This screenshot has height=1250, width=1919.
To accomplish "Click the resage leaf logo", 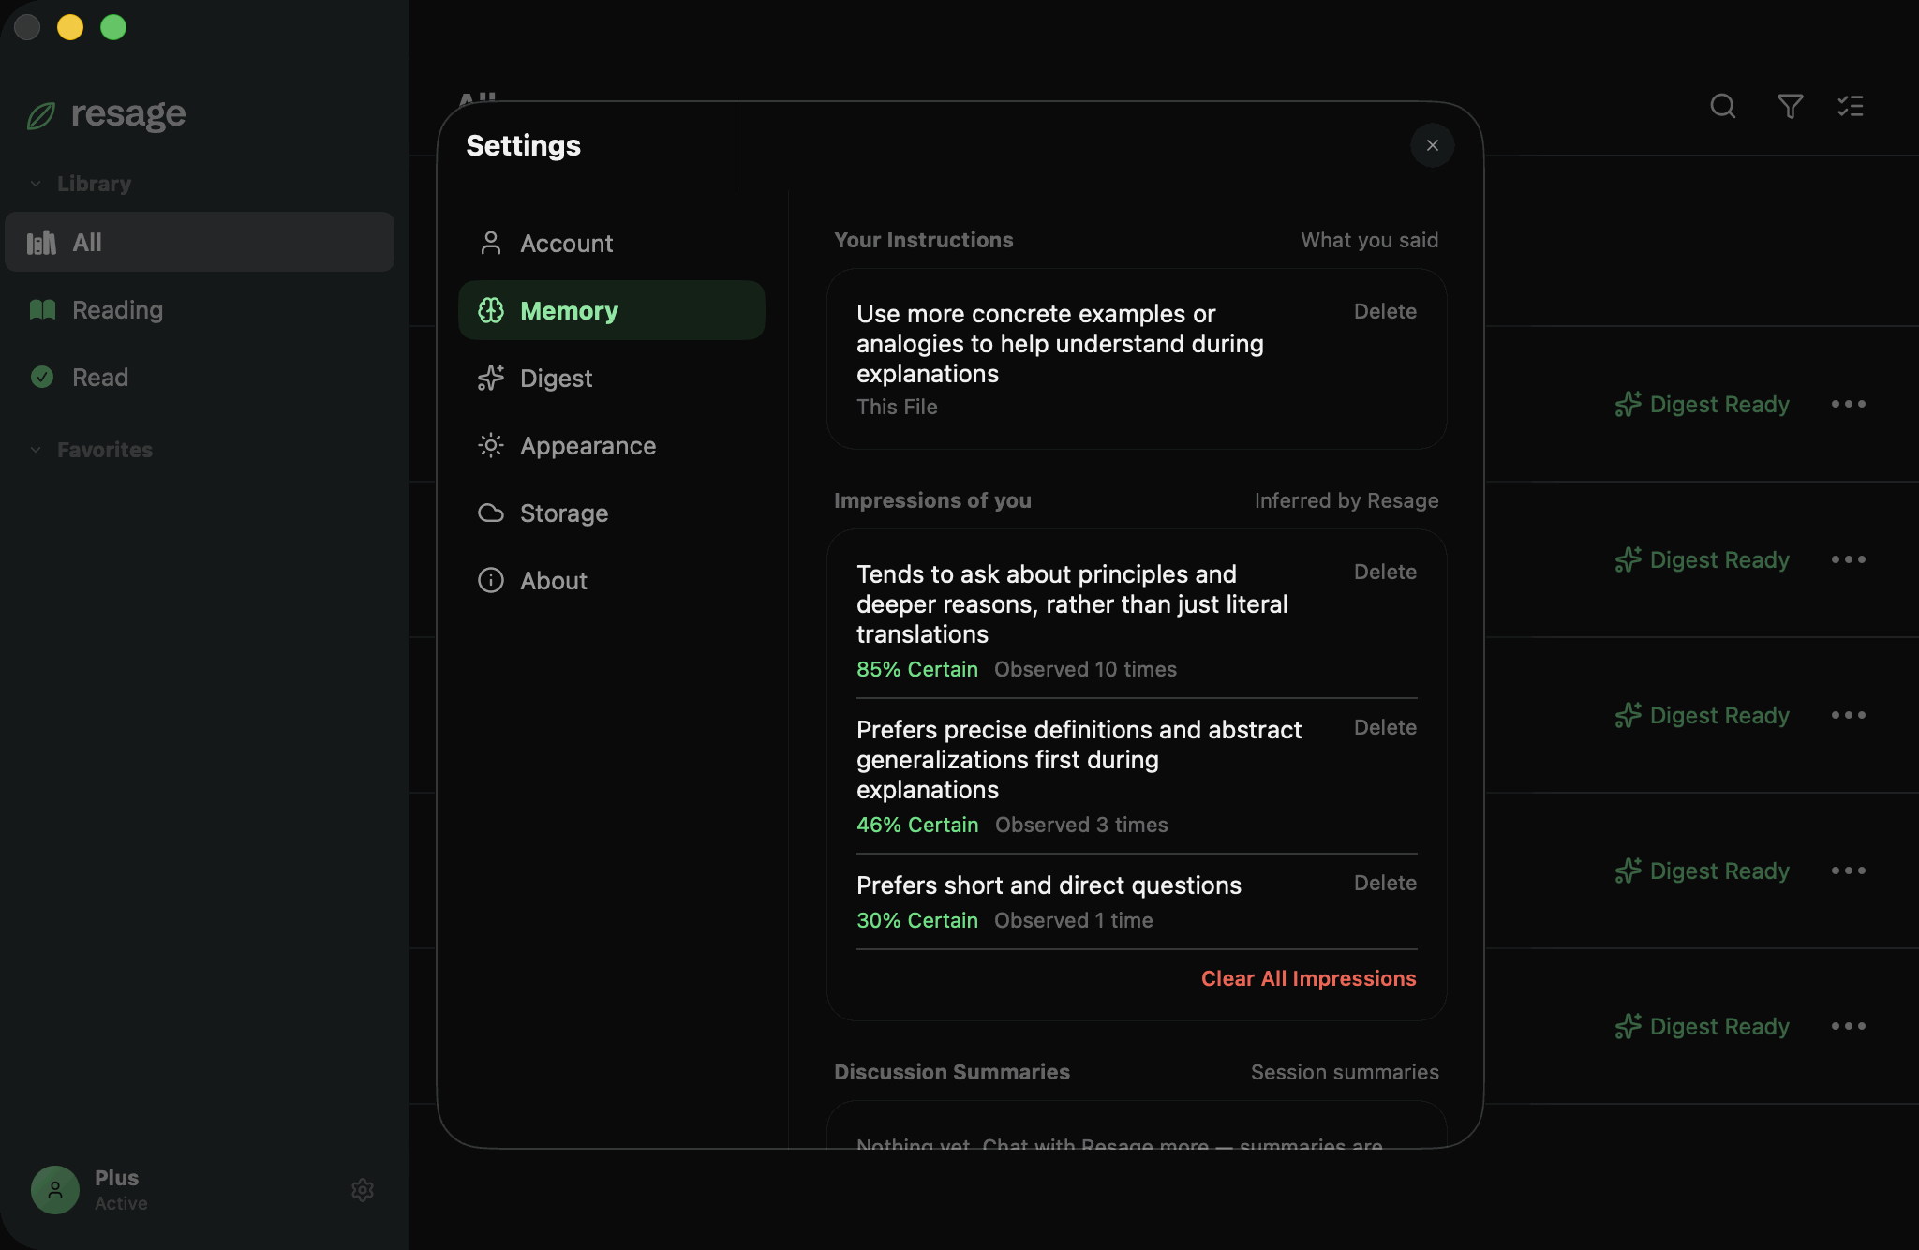I will tap(41, 116).
